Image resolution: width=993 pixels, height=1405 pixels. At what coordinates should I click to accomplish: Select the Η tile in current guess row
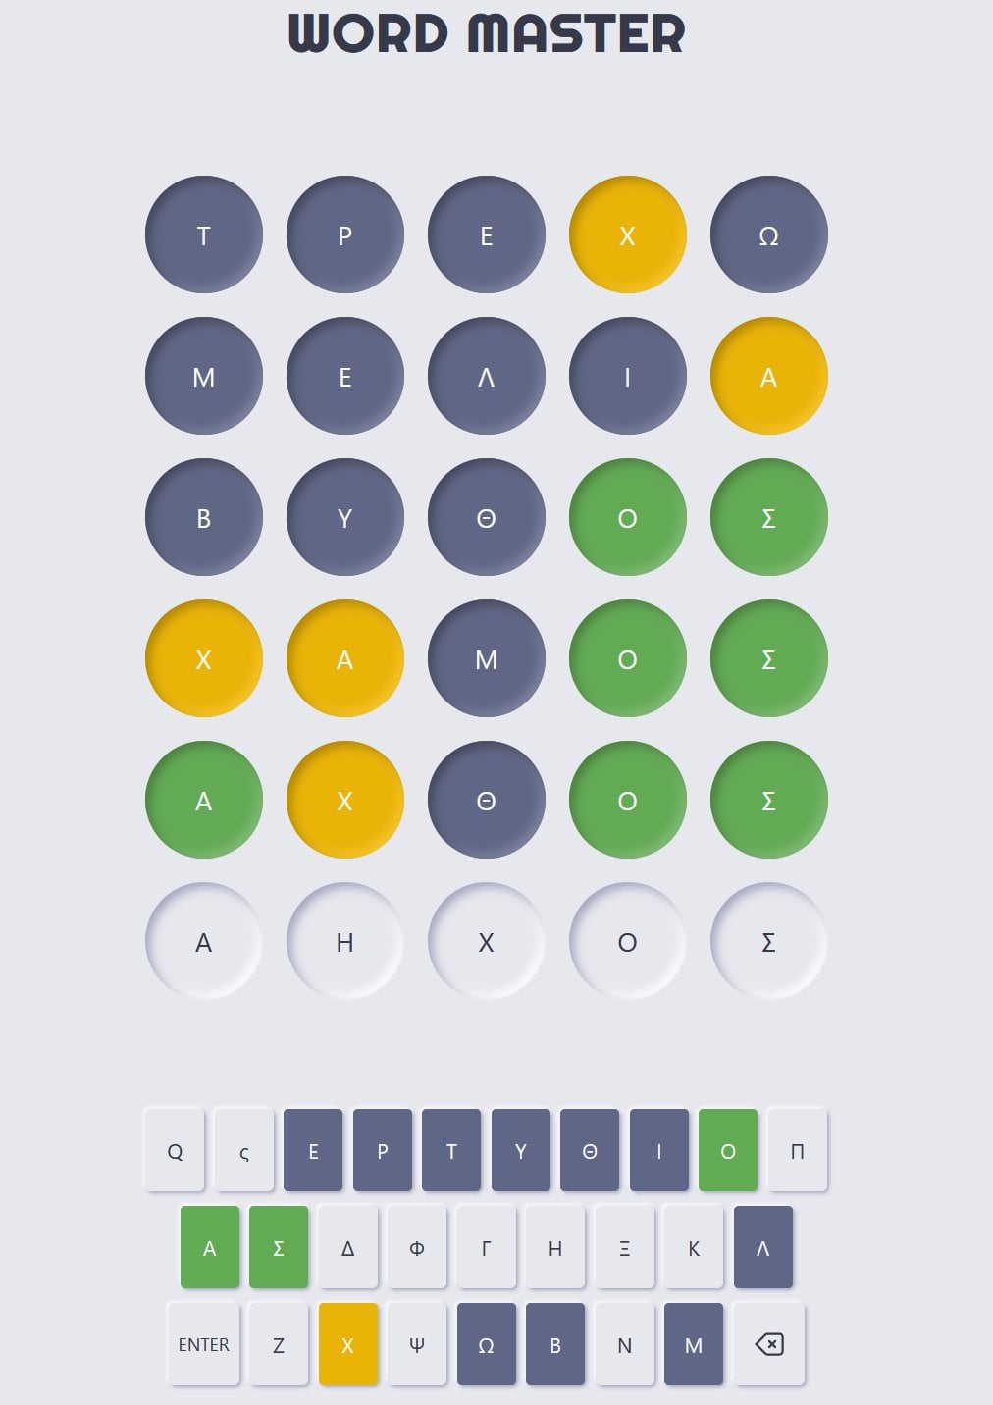pos(345,941)
